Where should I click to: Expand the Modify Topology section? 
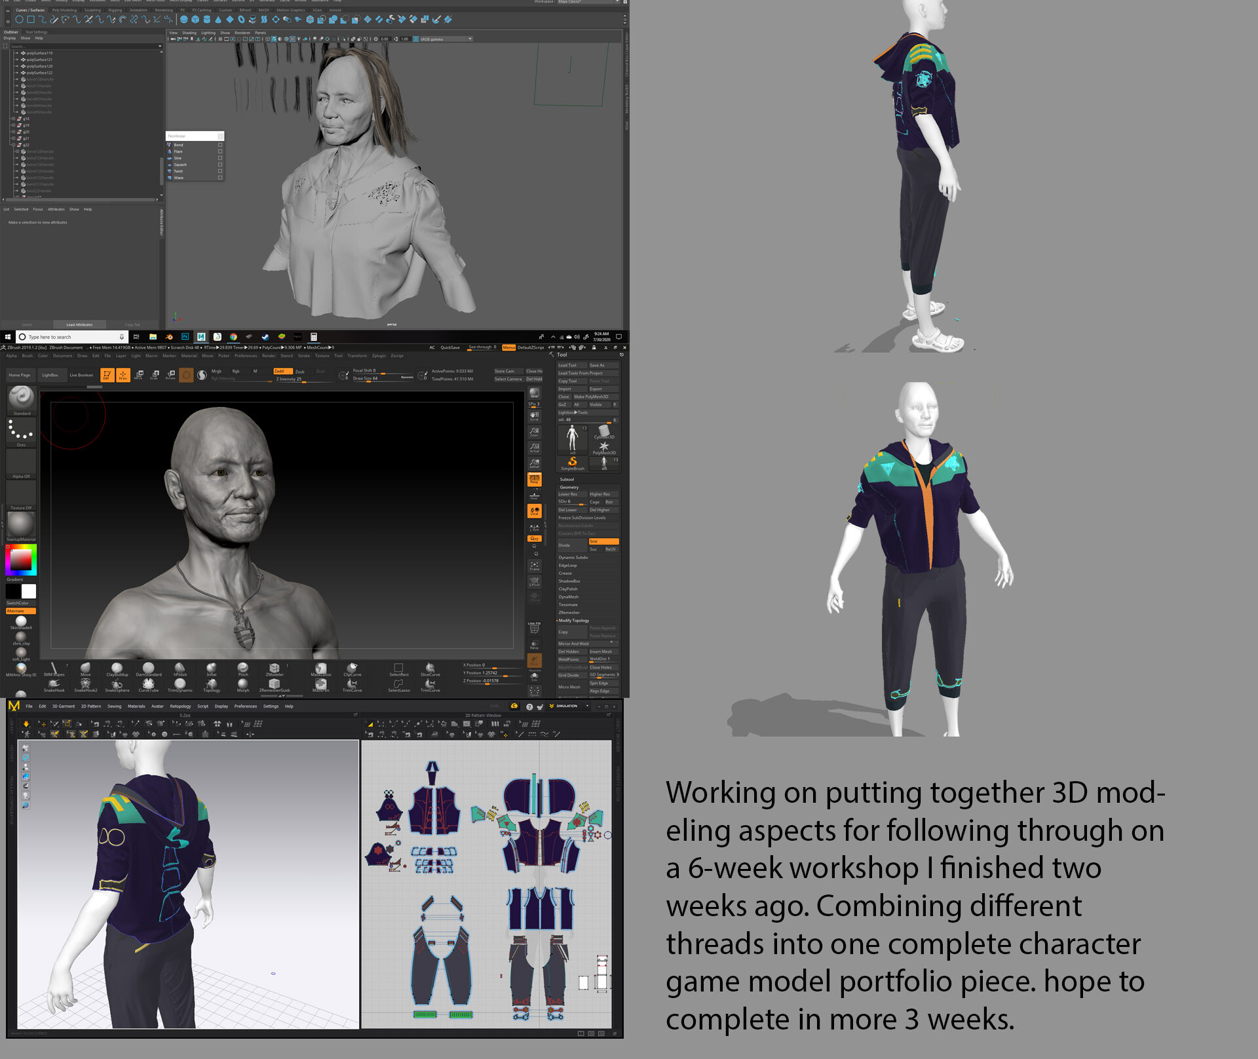[x=574, y=620]
